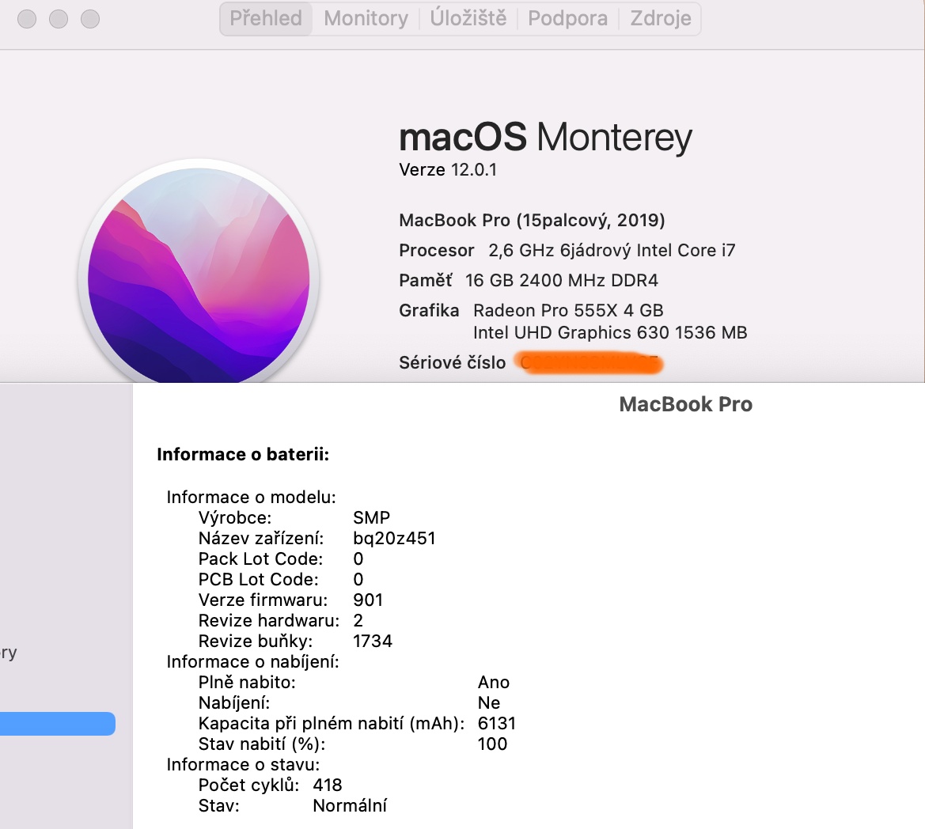Open the Zdroje tab
925x829 pixels.
point(660,18)
